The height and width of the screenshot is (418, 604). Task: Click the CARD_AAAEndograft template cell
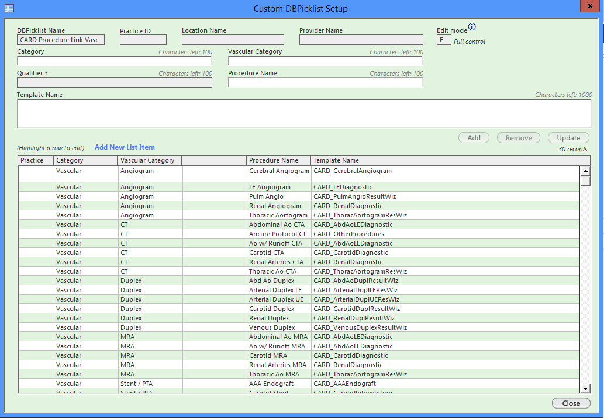coord(446,384)
